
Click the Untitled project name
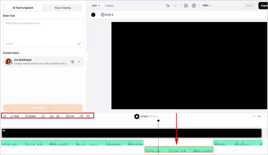[x=109, y=6]
